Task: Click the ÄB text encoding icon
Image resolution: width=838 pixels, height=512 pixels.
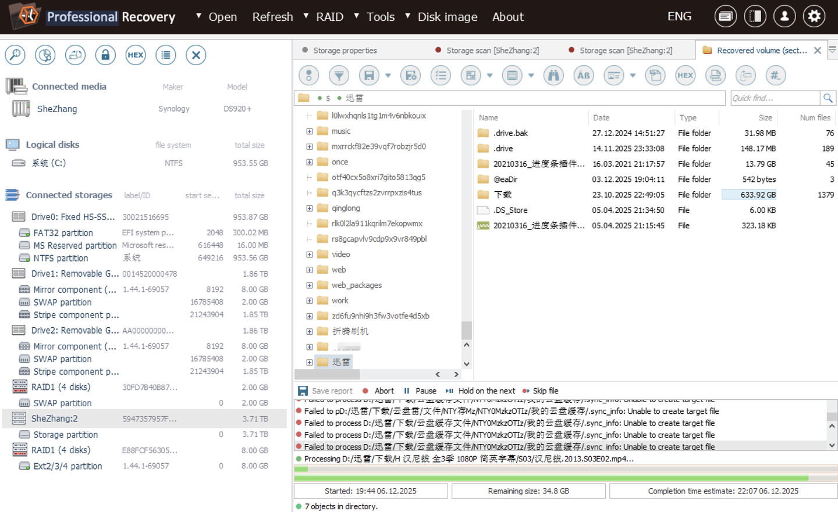Action: click(x=584, y=75)
